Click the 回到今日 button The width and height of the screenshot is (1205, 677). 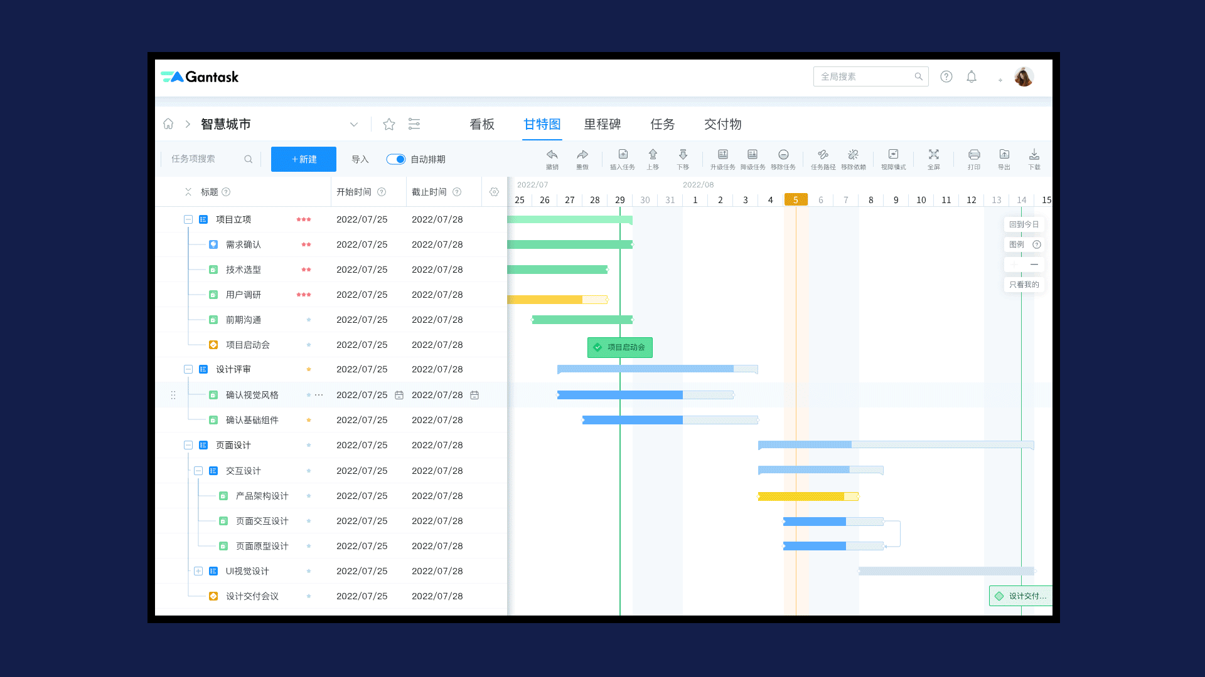click(1024, 224)
